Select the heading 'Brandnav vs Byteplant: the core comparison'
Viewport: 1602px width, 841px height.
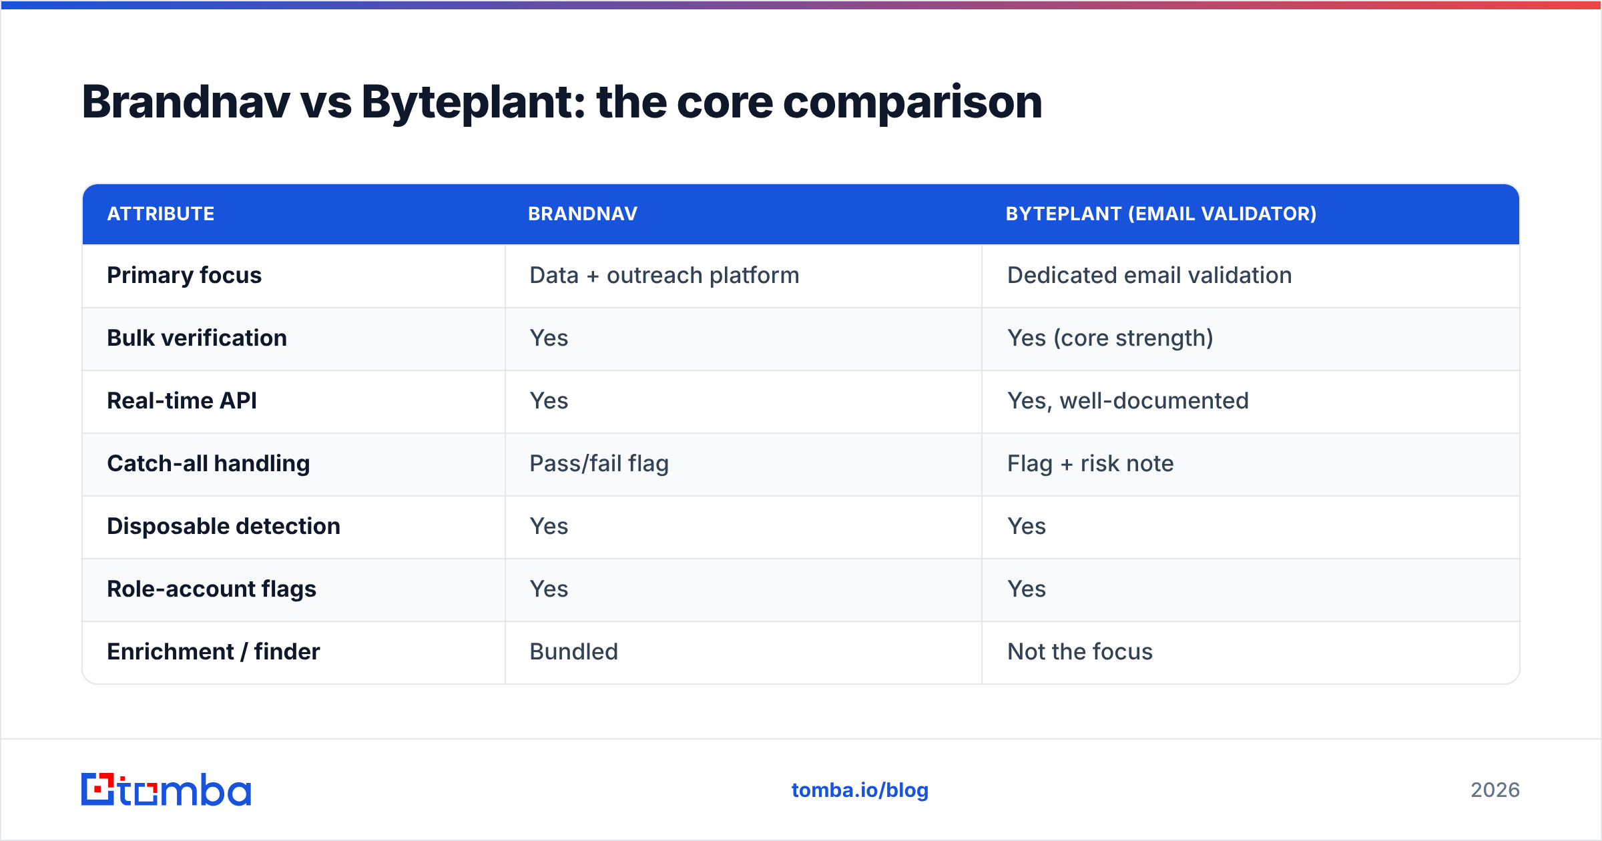562,103
